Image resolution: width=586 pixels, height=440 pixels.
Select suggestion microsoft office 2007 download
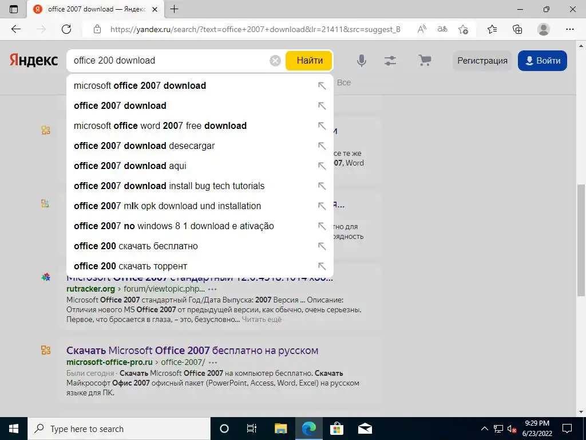(200, 86)
